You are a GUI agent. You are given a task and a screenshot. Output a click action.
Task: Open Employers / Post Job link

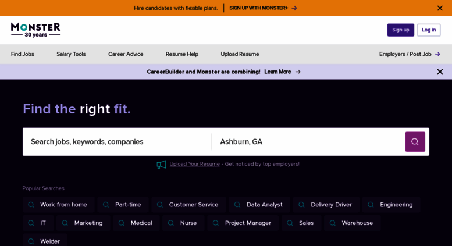pos(410,54)
